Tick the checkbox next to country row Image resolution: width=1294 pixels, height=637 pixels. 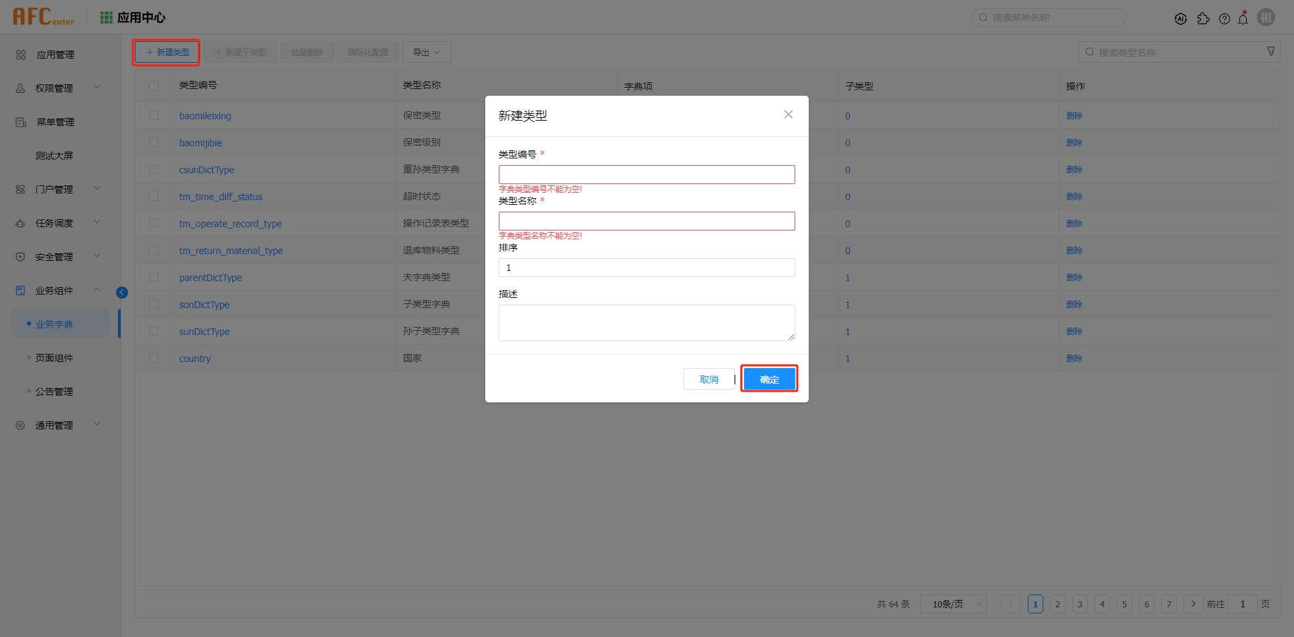coord(154,358)
